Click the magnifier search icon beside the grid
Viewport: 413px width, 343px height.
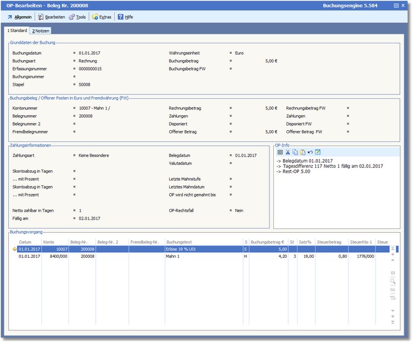click(393, 282)
